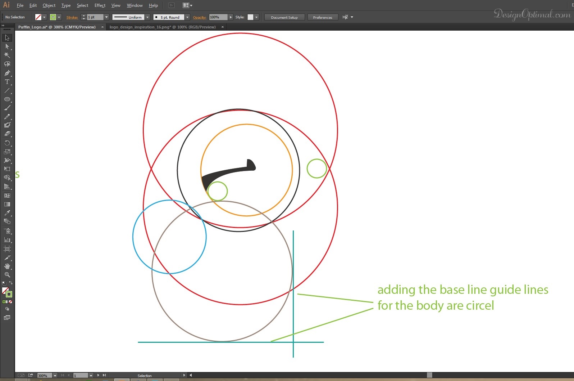Expand the opacity slider arrow
Screen dimensions: 574x381
pos(231,17)
